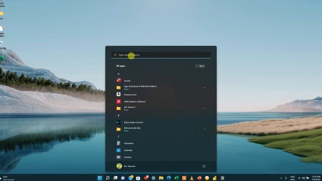The width and height of the screenshot is (322, 181).
Task: Open the Amazon.com app icon
Action: 119,95
